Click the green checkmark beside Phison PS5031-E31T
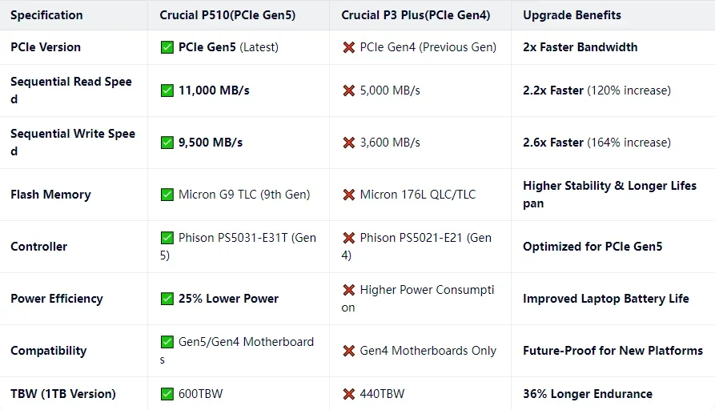The width and height of the screenshot is (715, 410). [x=167, y=238]
